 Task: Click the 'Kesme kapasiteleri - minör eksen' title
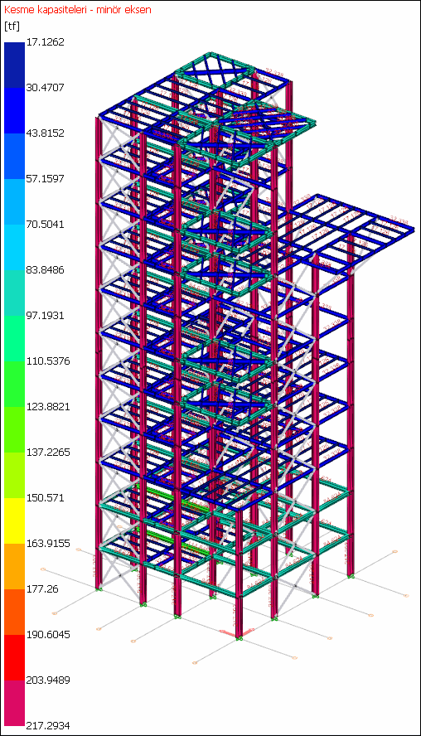pyautogui.click(x=77, y=9)
